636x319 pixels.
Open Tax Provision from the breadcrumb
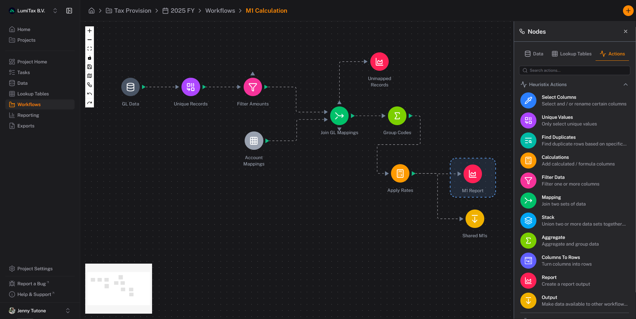(x=132, y=10)
